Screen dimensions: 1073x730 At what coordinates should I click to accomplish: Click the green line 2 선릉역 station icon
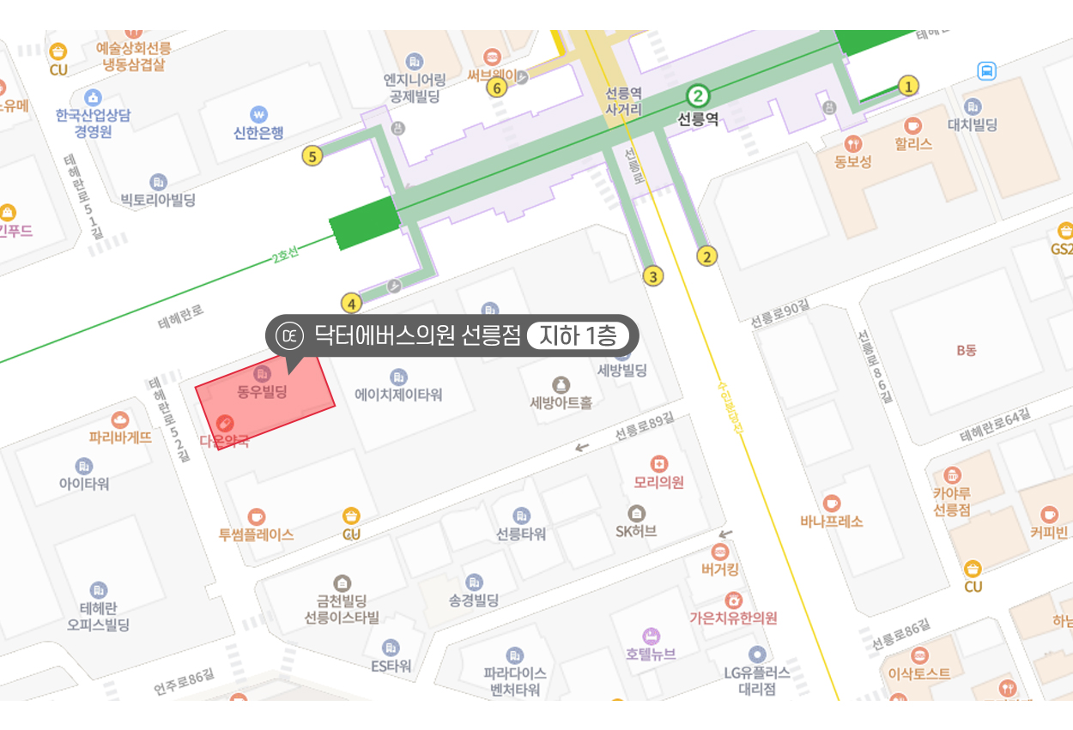[x=700, y=96]
